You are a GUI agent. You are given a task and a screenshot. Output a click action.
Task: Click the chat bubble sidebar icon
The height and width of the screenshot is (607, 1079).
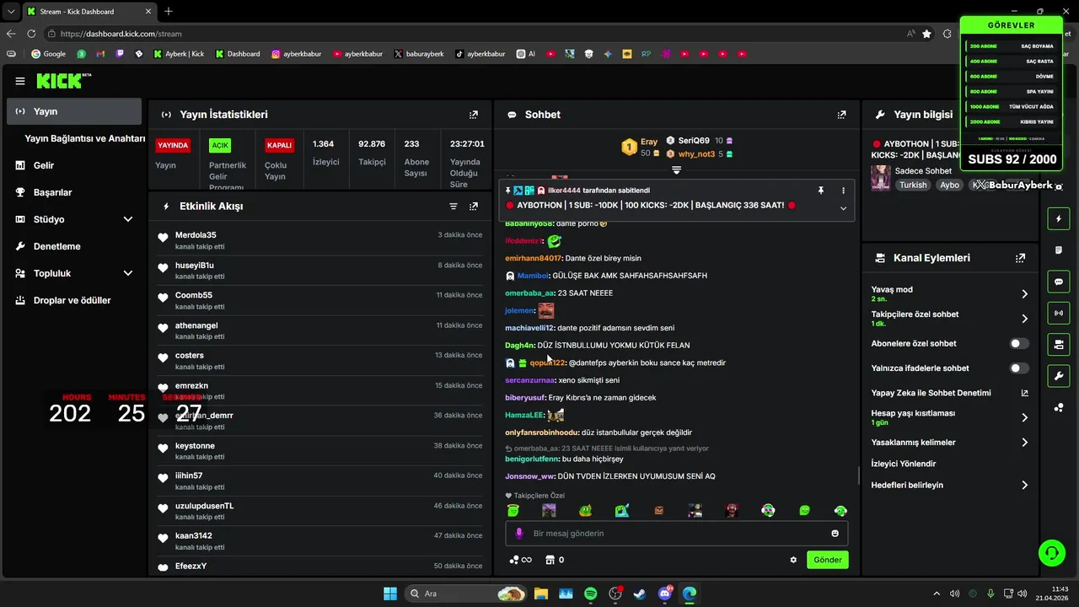pyautogui.click(x=1059, y=282)
